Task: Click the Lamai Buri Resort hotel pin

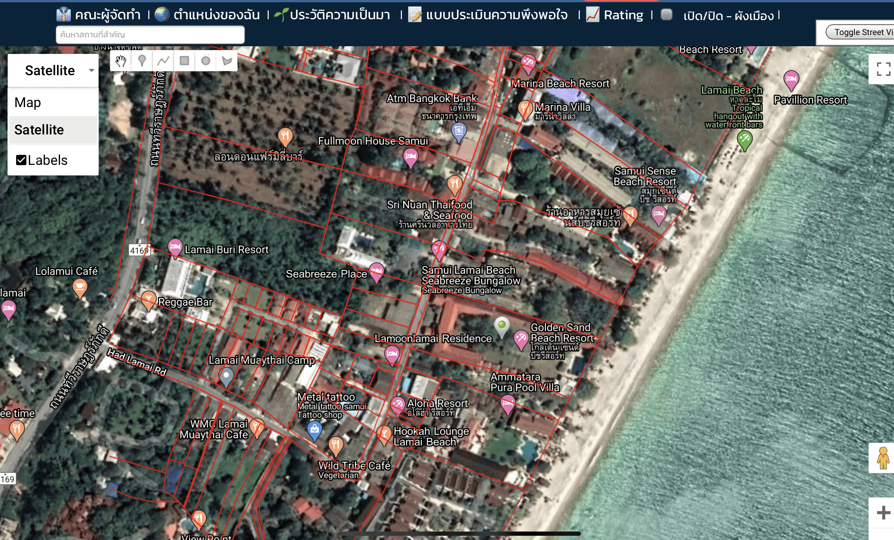Action: [x=175, y=248]
